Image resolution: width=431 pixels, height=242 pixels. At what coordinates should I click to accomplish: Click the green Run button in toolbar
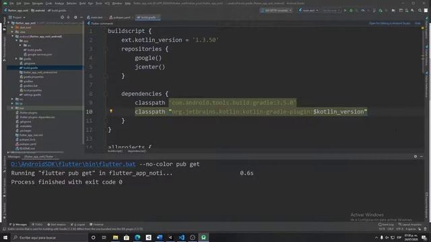click(x=345, y=11)
